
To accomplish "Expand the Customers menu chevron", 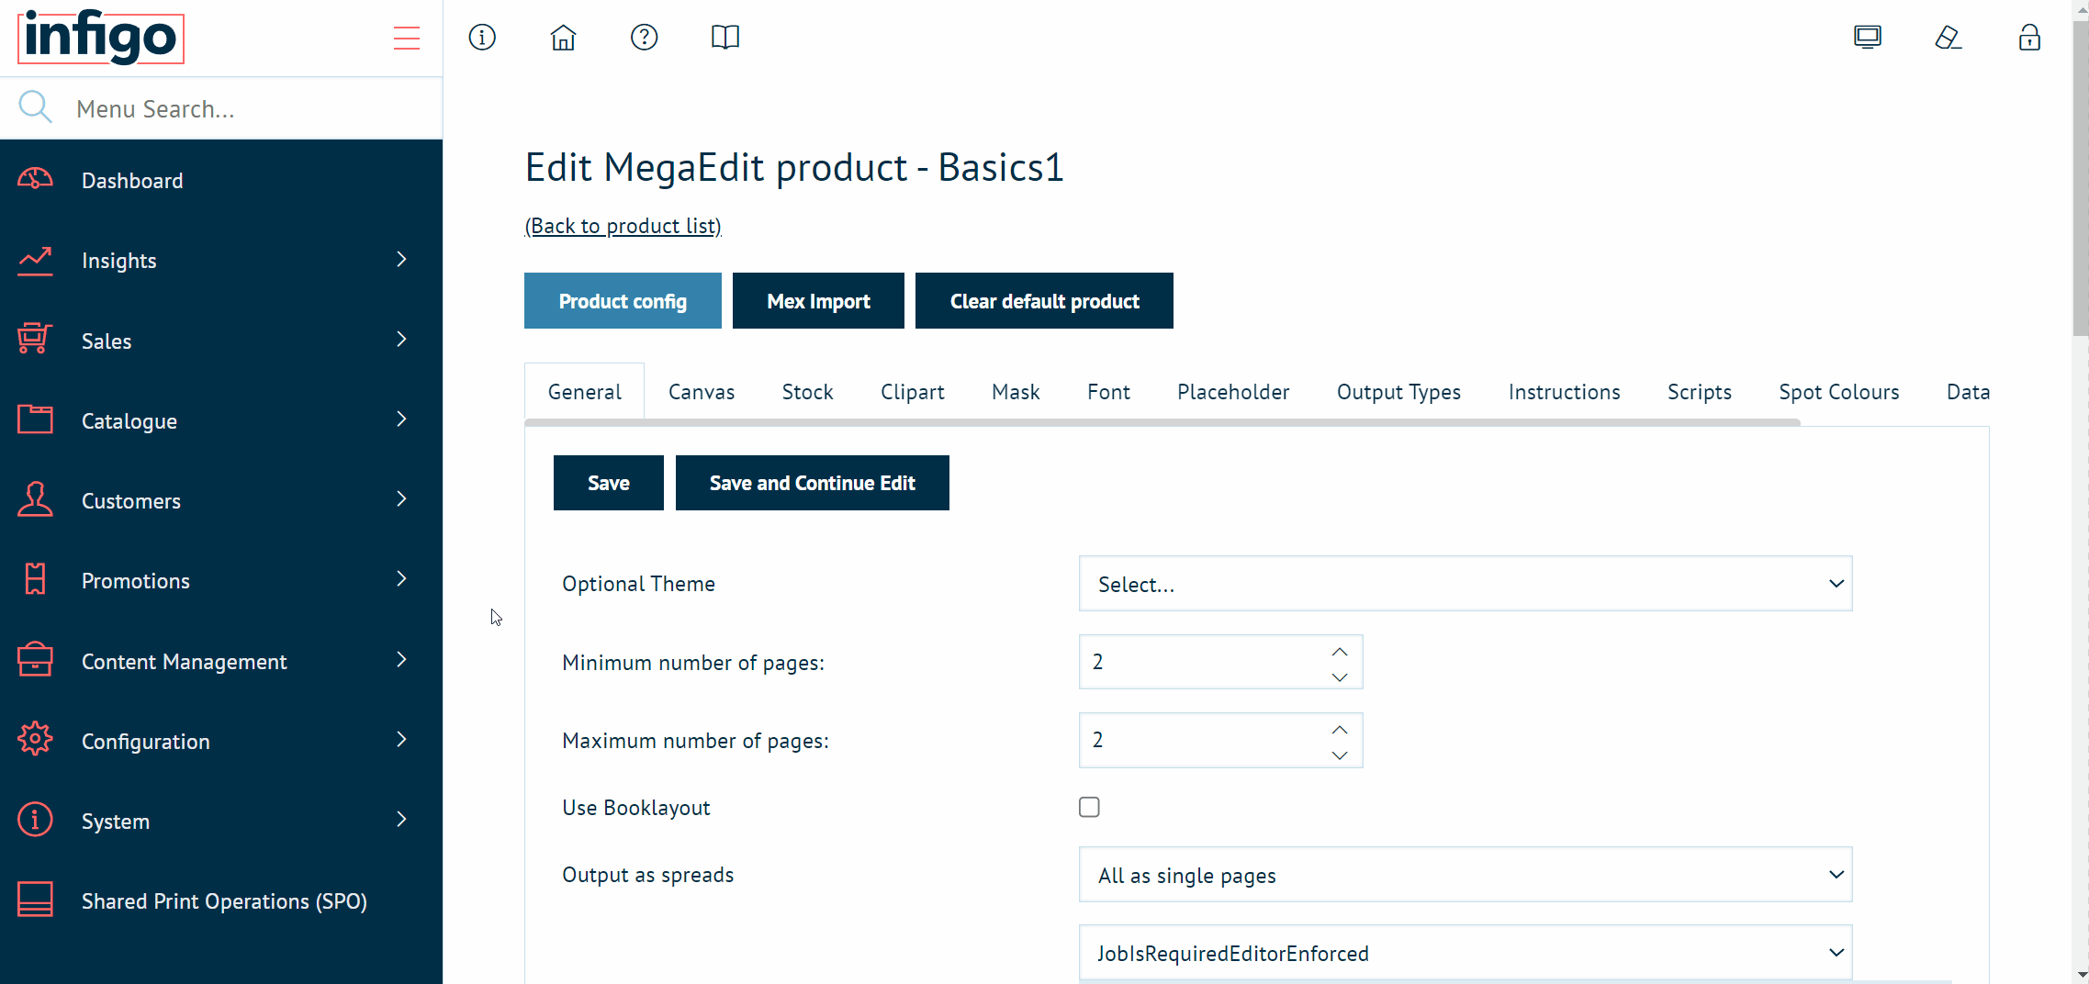I will pyautogui.click(x=401, y=499).
